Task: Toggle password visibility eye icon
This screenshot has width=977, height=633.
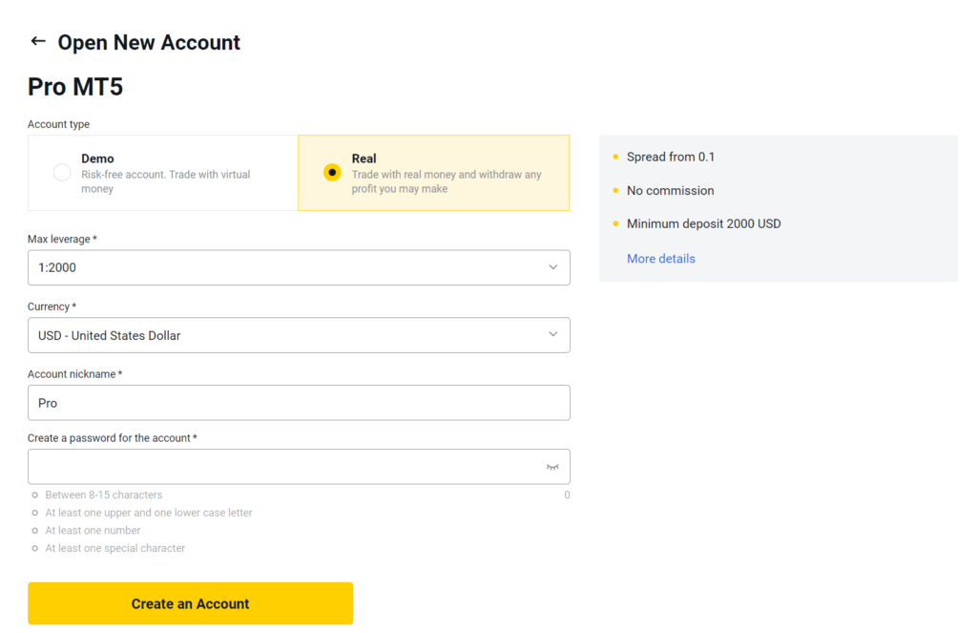Action: [552, 467]
